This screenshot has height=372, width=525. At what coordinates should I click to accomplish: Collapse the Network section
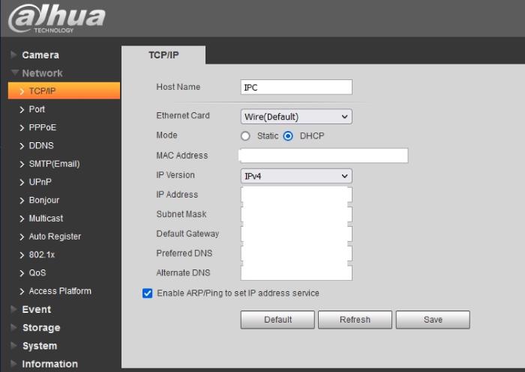(x=42, y=73)
